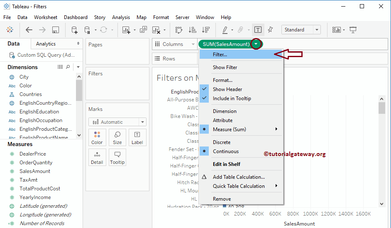The height and width of the screenshot is (228, 391).
Task: Click the Save icon in toolbar
Action: pos(55,30)
